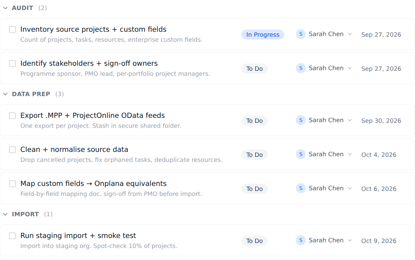Click Sep 27, 2026 date on Identify stakeholders
The image size is (415, 260).
381,69
